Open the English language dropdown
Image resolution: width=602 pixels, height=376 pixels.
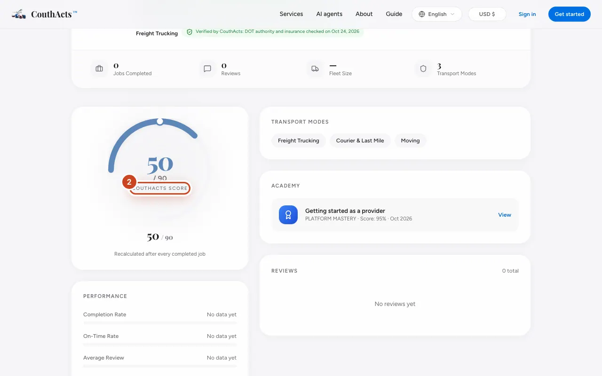437,14
